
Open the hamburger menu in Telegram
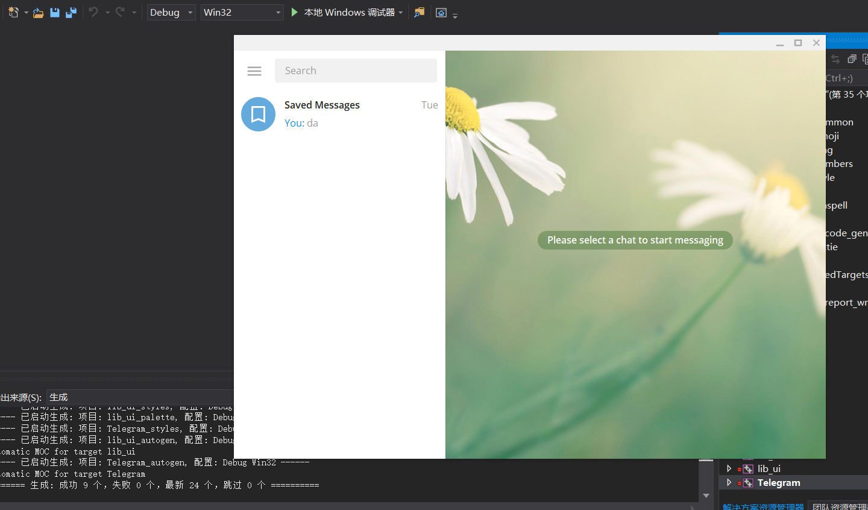[x=254, y=71]
